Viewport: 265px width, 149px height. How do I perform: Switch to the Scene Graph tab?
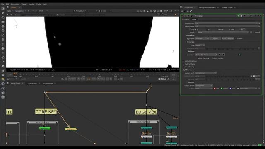tap(227, 7)
